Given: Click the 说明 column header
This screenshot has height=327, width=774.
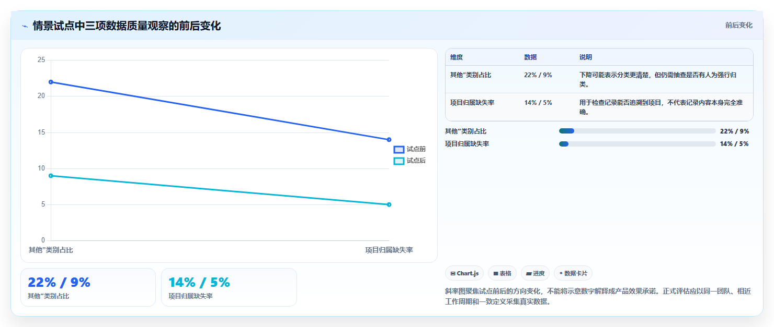Looking at the screenshot, I should 586,57.
